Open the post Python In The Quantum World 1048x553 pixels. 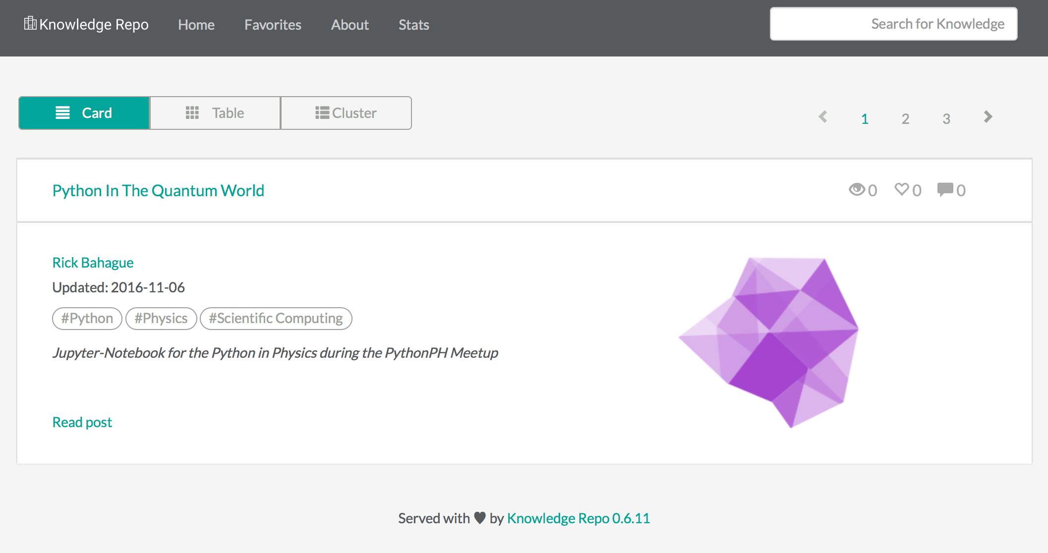click(158, 190)
